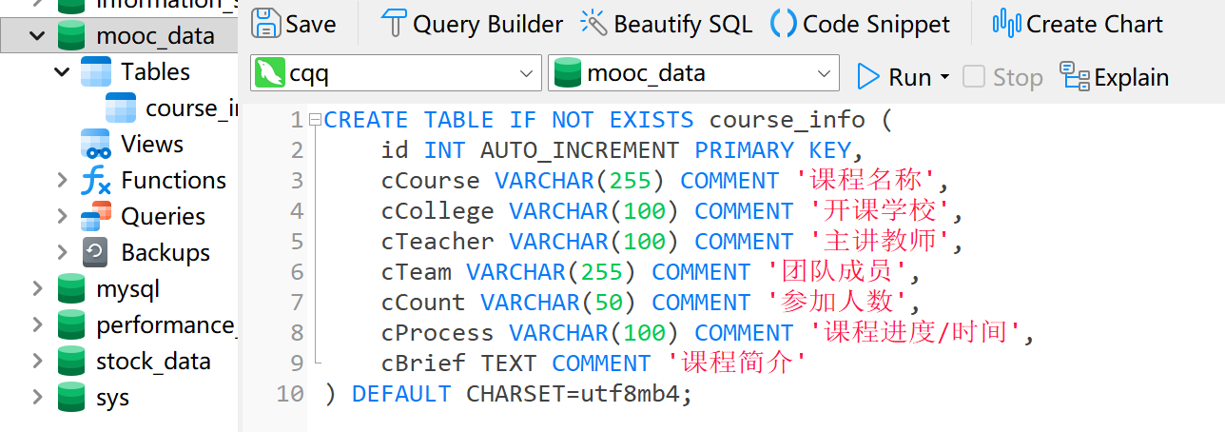The height and width of the screenshot is (432, 1225).
Task: Expand the mysql database node
Action: point(37,289)
